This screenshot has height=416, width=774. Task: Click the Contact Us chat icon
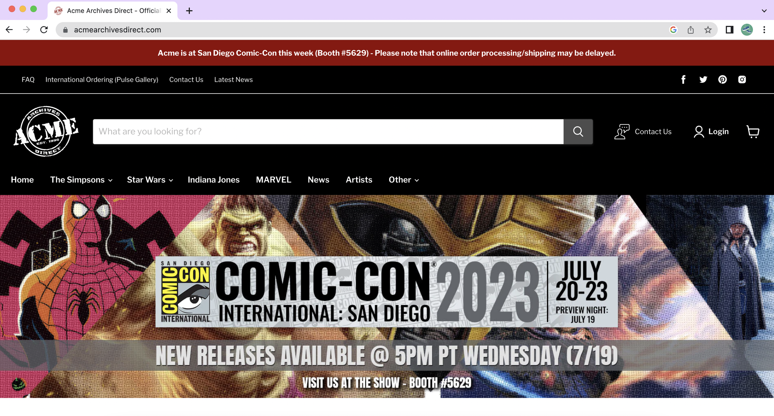click(x=622, y=132)
